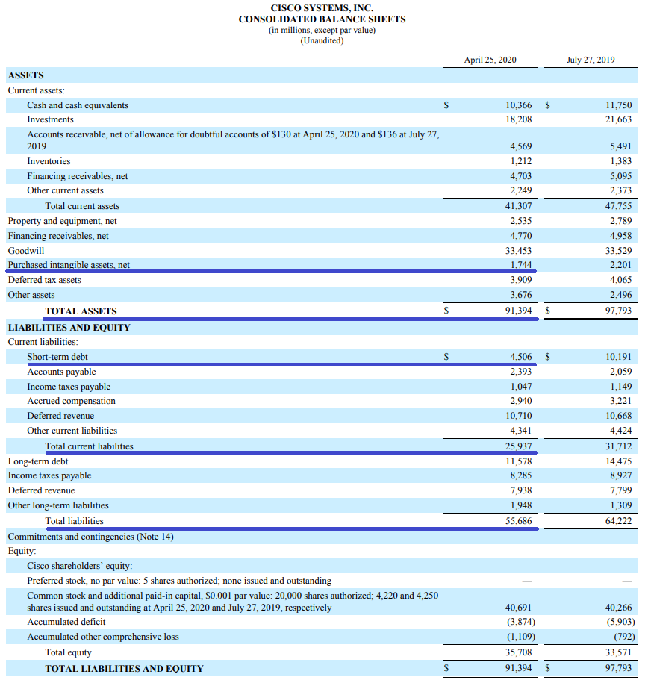The image size is (645, 680).
Task: Select the "July 27, 2019" column header
Action: coord(591,60)
